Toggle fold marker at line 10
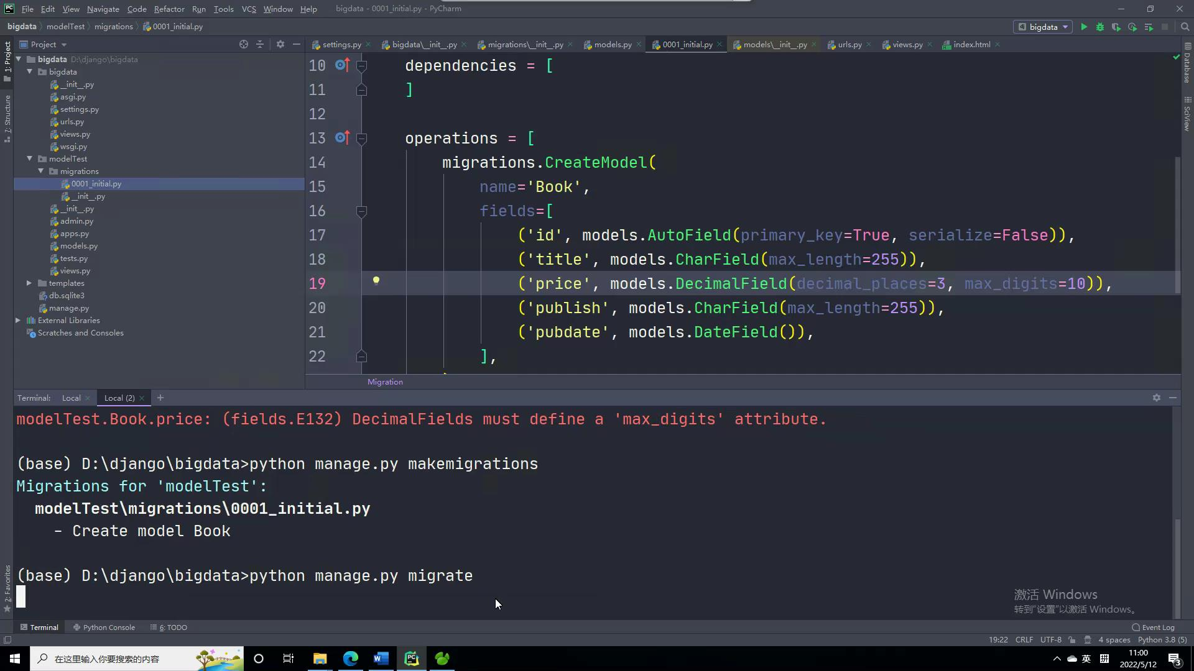 coord(361,66)
